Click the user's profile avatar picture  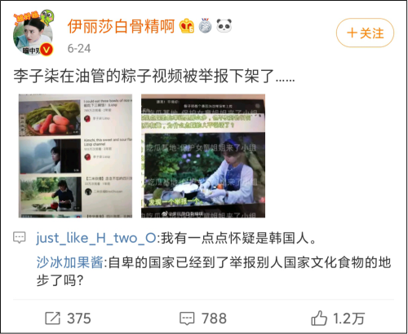tap(33, 33)
